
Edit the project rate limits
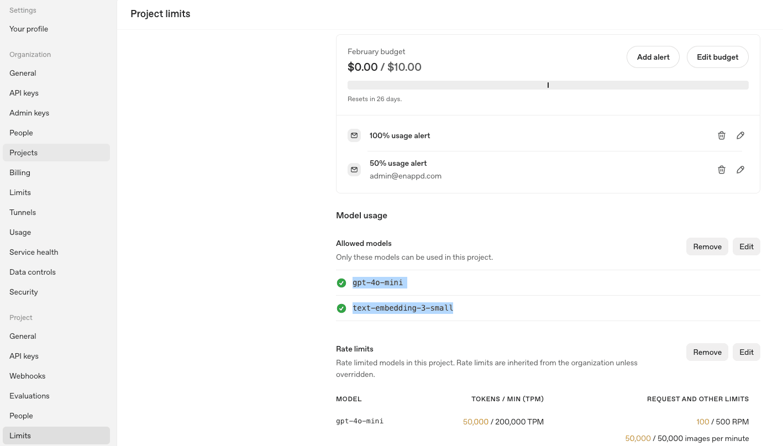tap(746, 351)
